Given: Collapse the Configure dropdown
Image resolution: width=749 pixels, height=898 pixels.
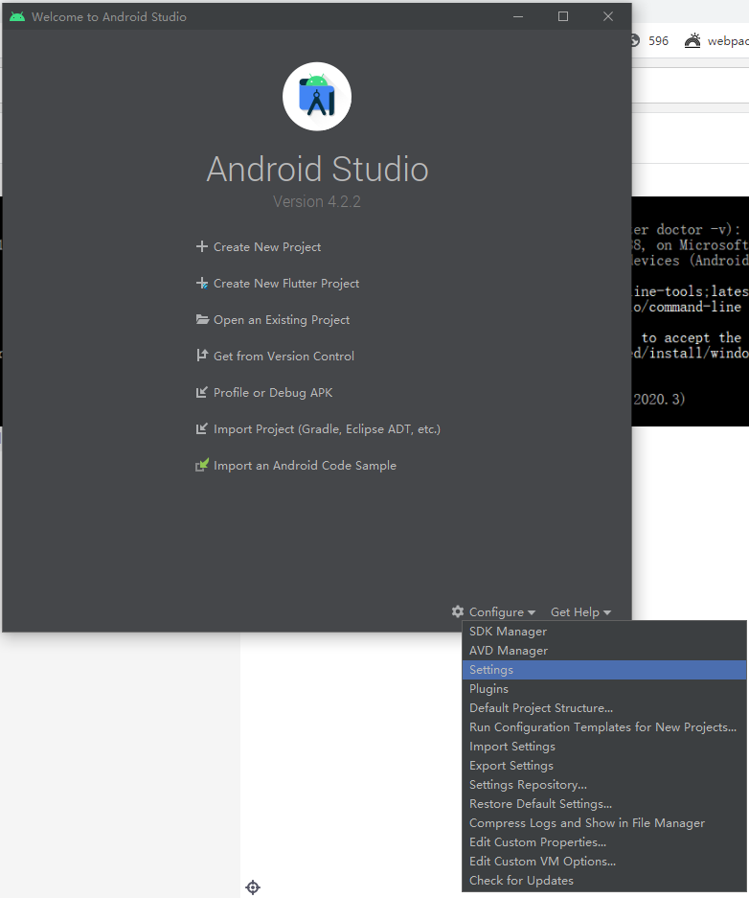Looking at the screenshot, I should 502,611.
